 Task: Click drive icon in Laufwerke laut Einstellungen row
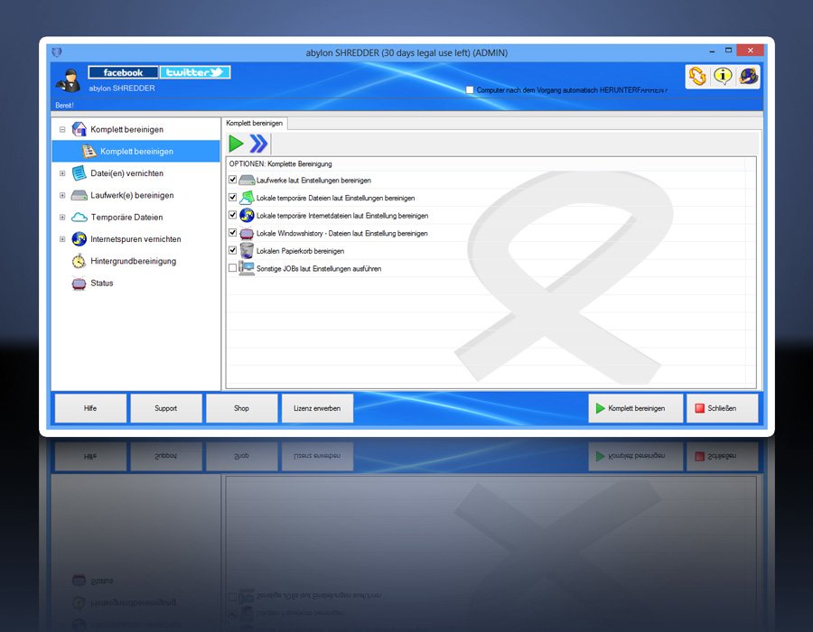tap(247, 181)
